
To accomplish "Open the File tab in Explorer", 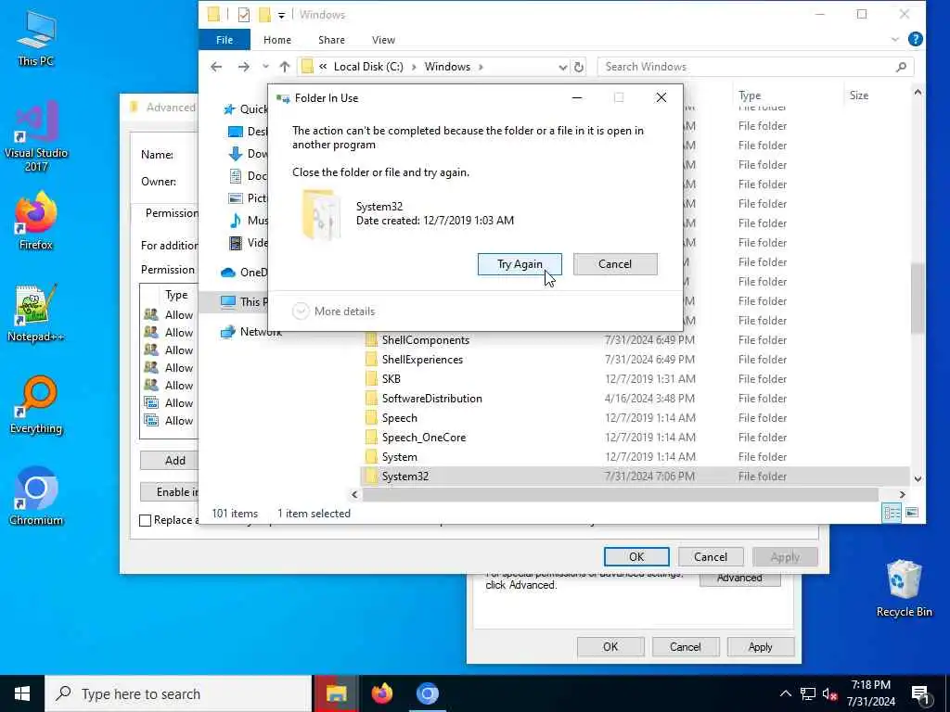I will pyautogui.click(x=225, y=40).
